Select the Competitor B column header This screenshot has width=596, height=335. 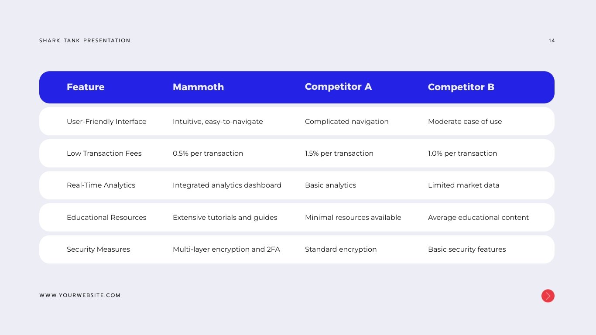point(461,87)
